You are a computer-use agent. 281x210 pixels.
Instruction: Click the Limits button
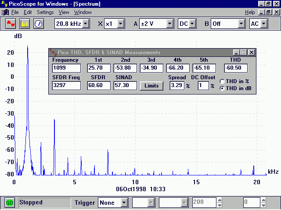click(x=151, y=86)
